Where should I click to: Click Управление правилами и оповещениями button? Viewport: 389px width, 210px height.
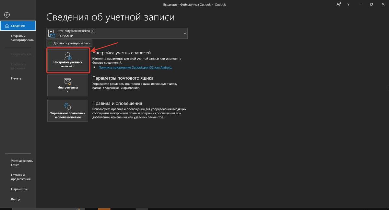[x=68, y=111]
